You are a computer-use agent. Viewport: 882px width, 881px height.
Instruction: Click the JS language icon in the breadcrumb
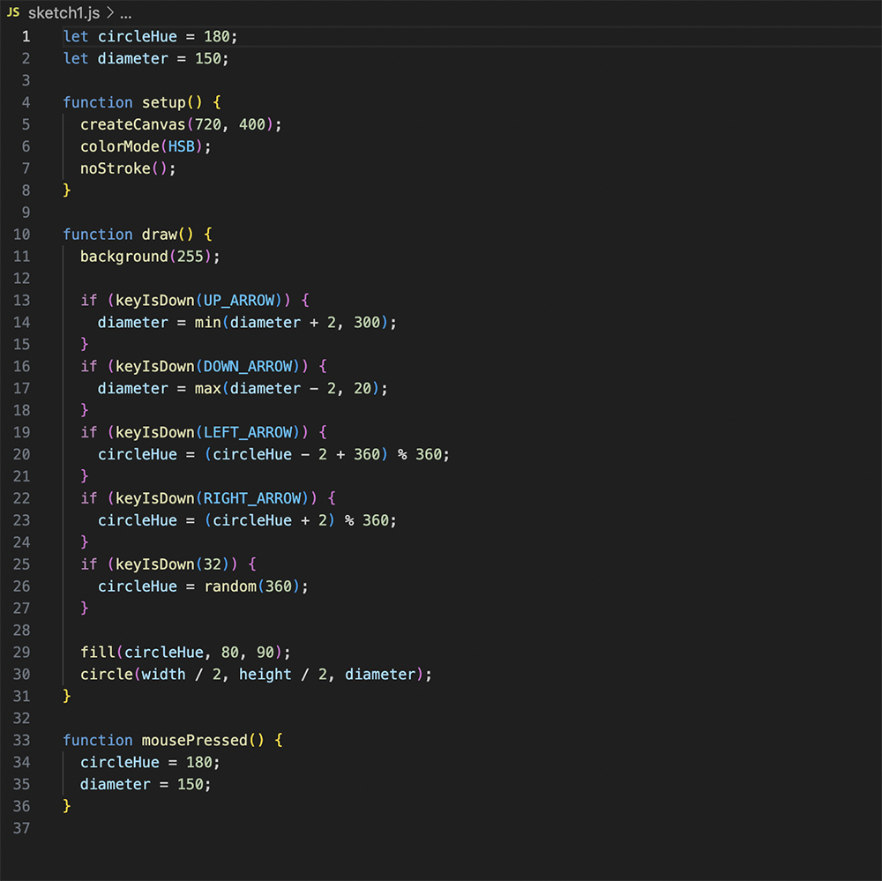pos(14,13)
